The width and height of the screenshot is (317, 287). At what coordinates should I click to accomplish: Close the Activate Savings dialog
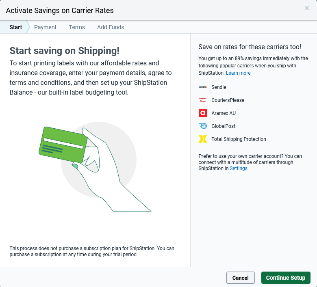[307, 8]
